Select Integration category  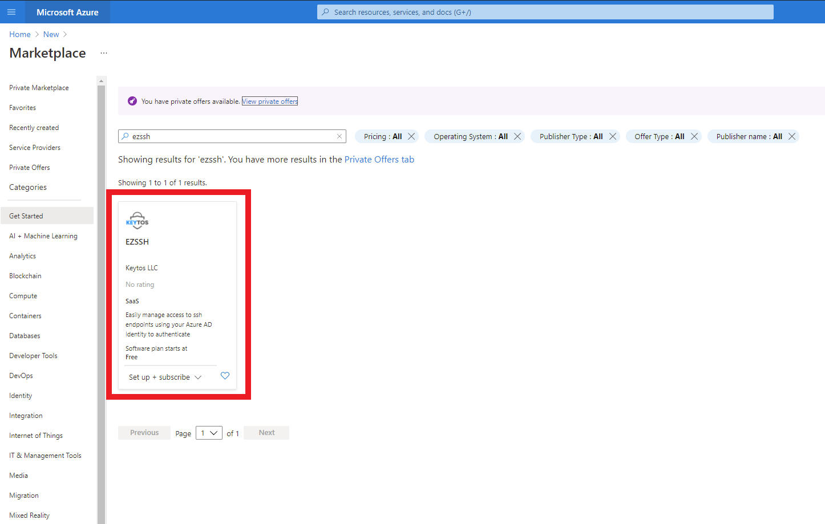[x=26, y=416]
